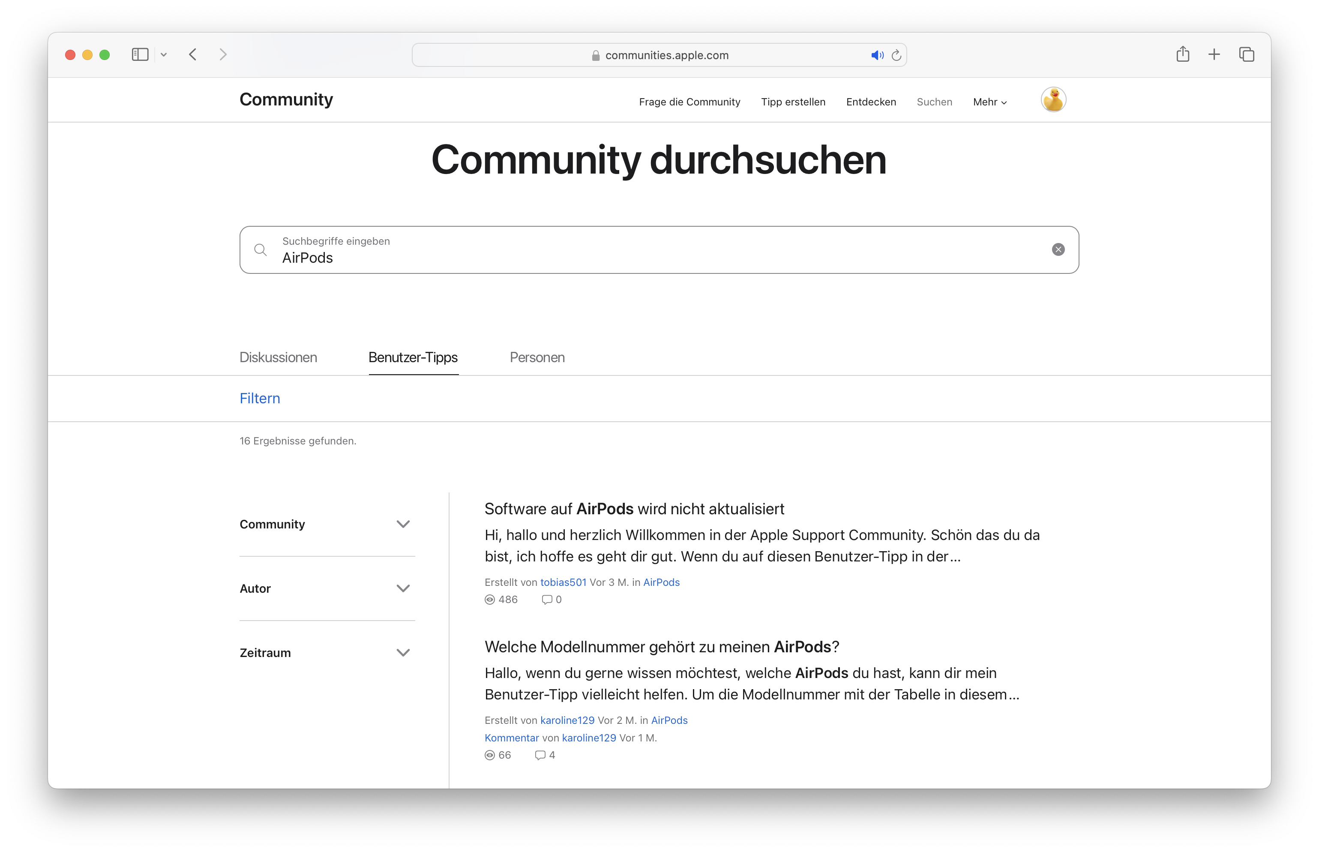Open the Mehr dropdown menu
Viewport: 1319px width, 852px height.
989,102
